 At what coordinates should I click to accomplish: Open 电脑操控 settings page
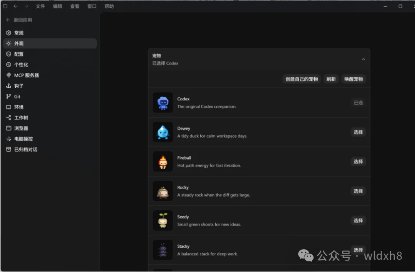pyautogui.click(x=50, y=139)
